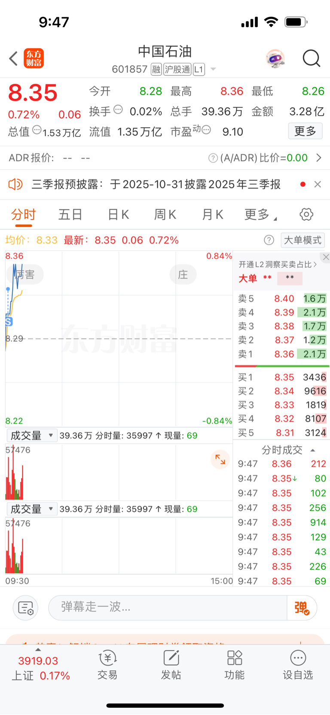The height and width of the screenshot is (715, 330).
Task: Dismiss the announcement banner with X
Action: coord(318,184)
